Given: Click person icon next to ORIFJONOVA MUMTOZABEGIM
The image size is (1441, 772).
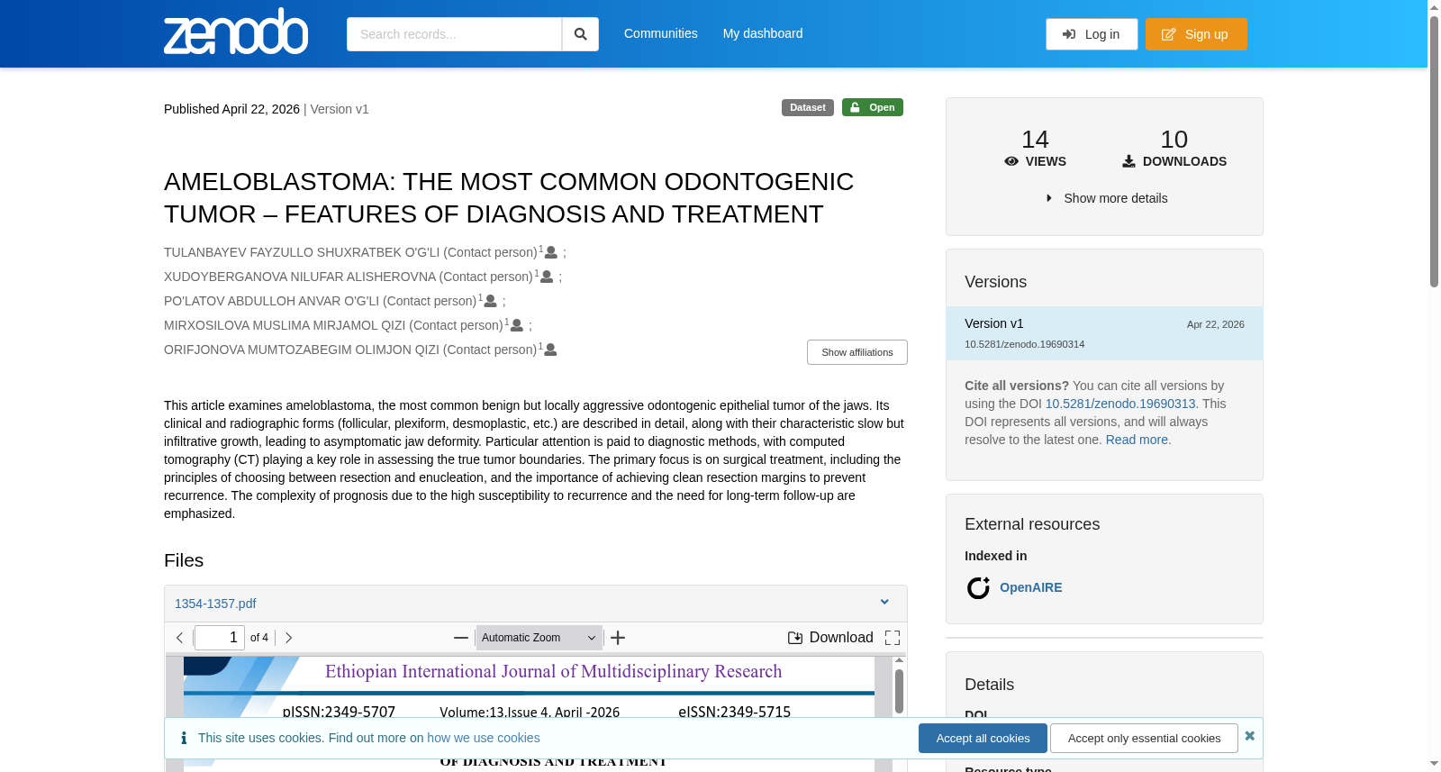Looking at the screenshot, I should click(551, 350).
